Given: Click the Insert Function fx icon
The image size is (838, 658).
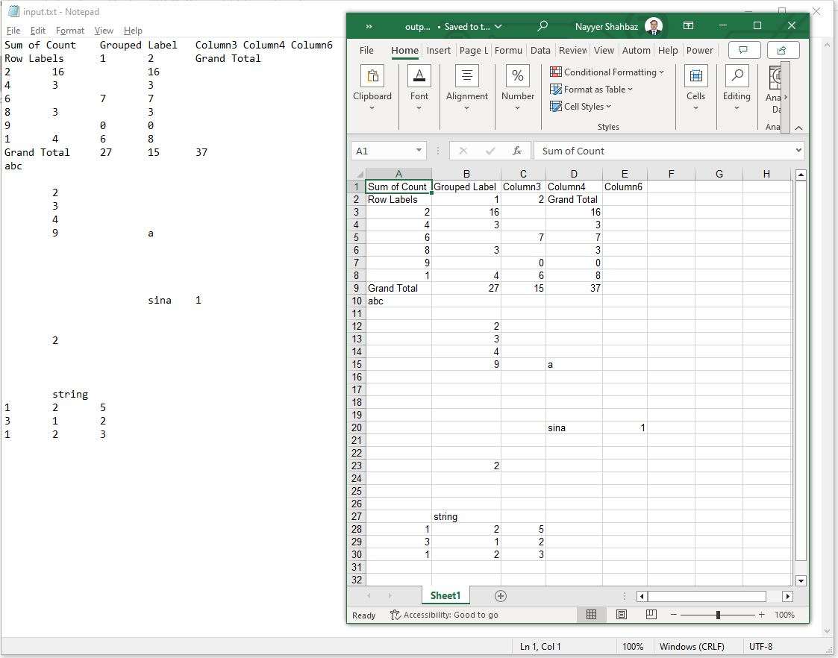Looking at the screenshot, I should pos(517,151).
